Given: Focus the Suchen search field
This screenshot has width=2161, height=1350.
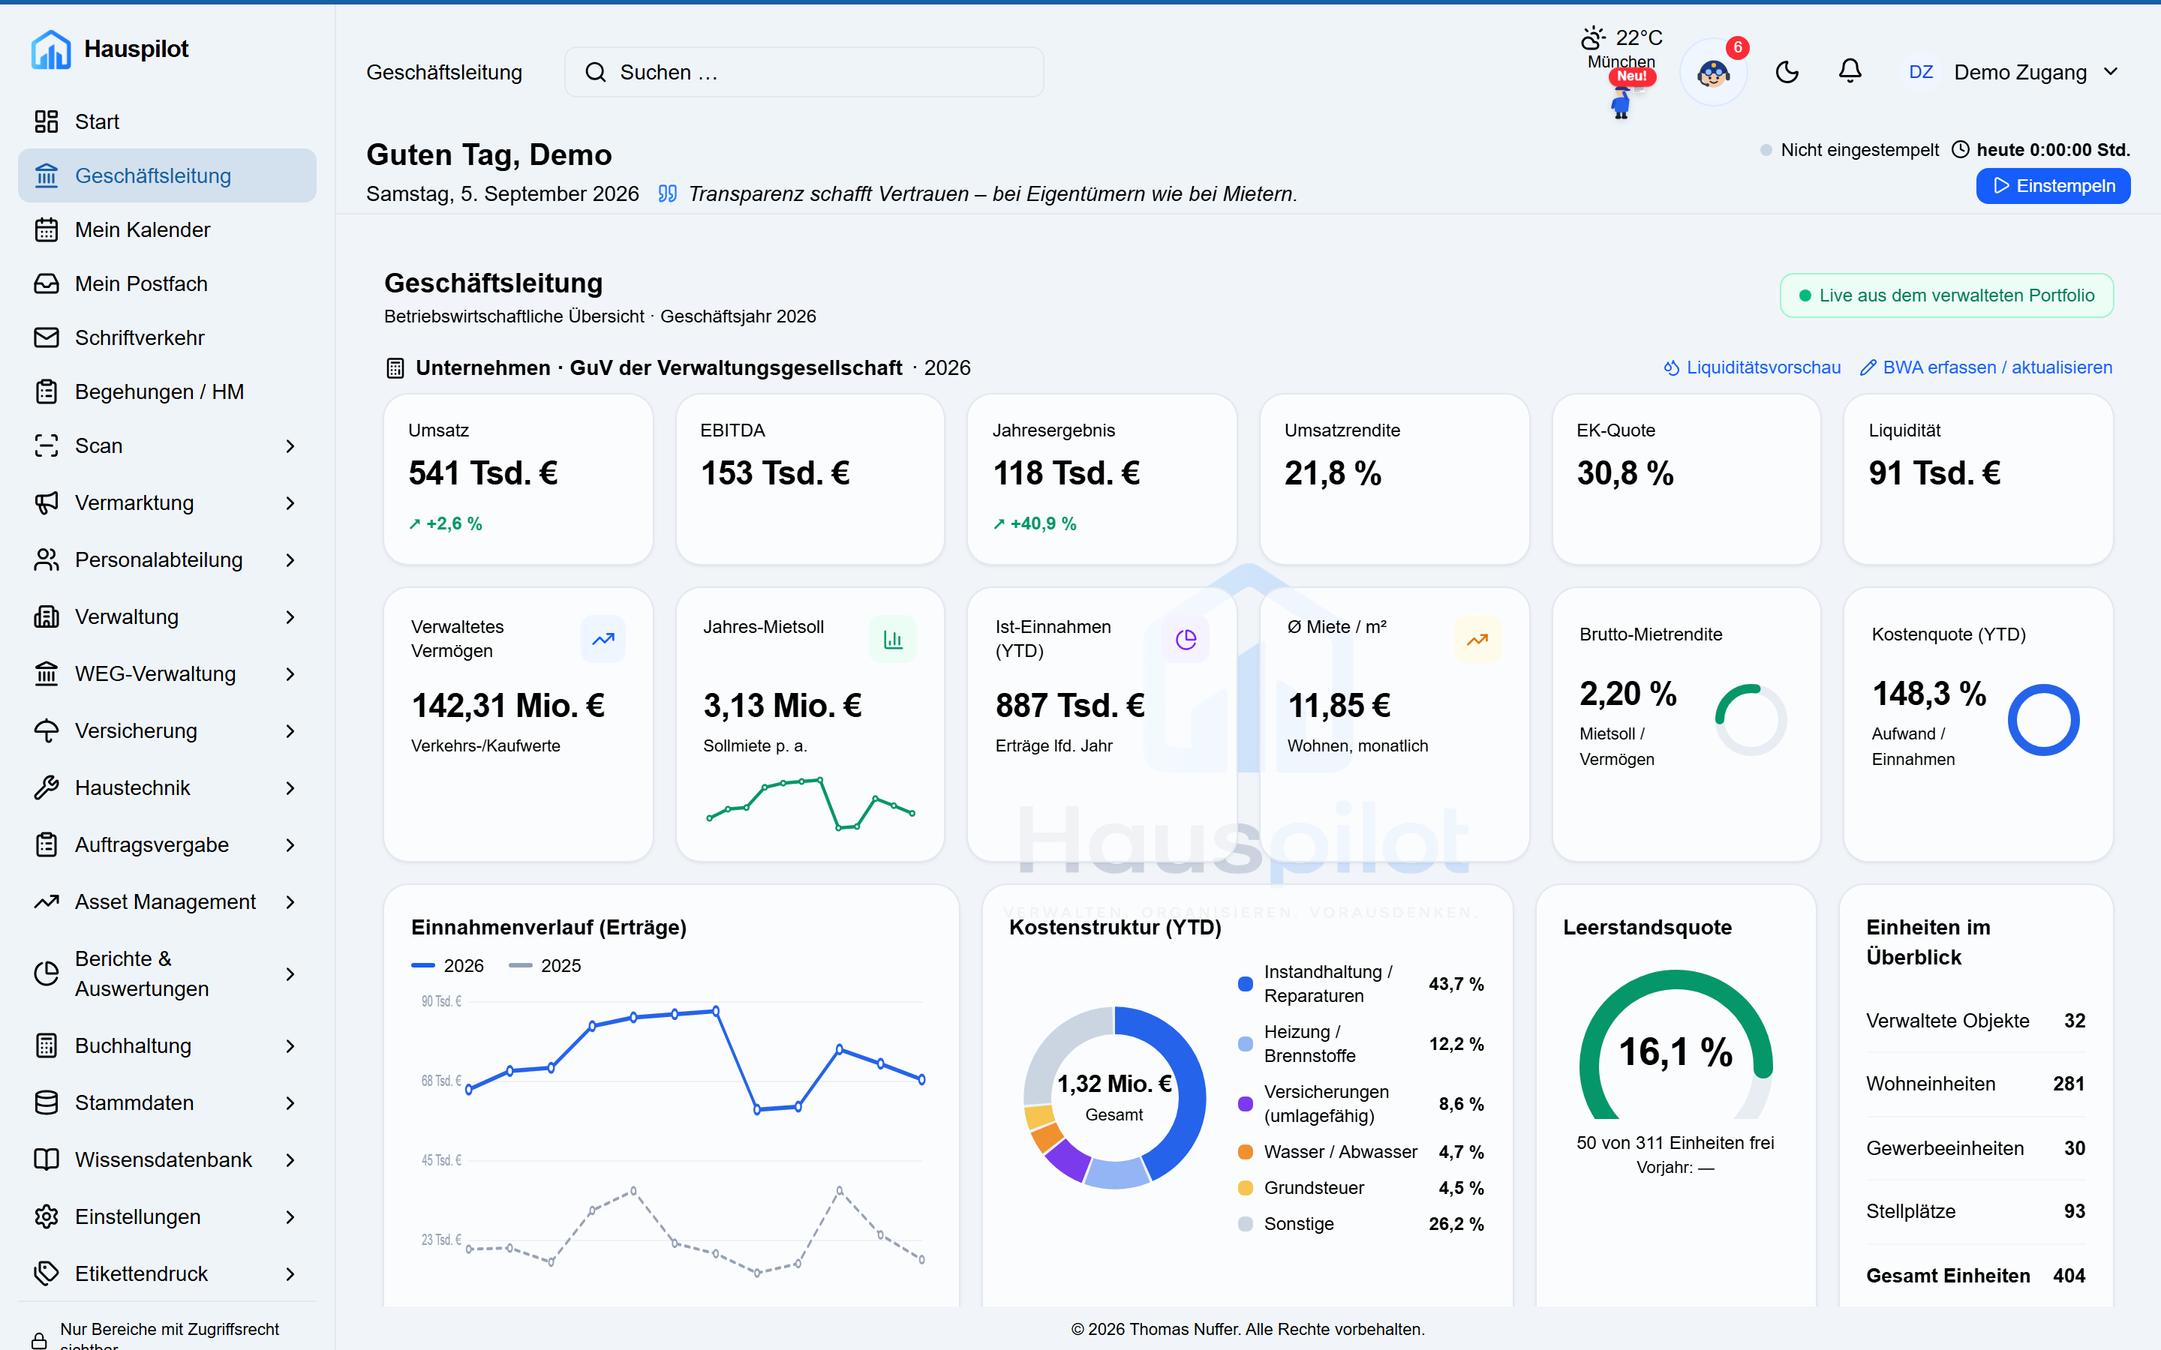Looking at the screenshot, I should (x=804, y=72).
